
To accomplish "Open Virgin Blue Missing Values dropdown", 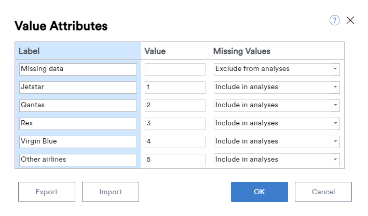I will tap(277, 141).
